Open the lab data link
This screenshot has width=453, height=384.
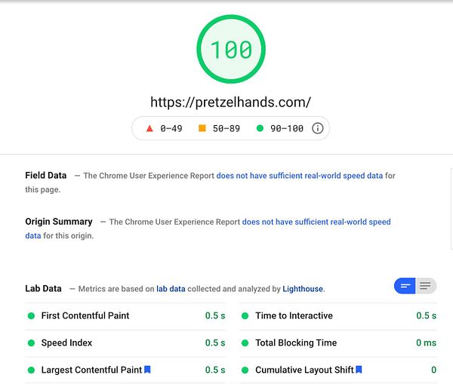pos(171,289)
